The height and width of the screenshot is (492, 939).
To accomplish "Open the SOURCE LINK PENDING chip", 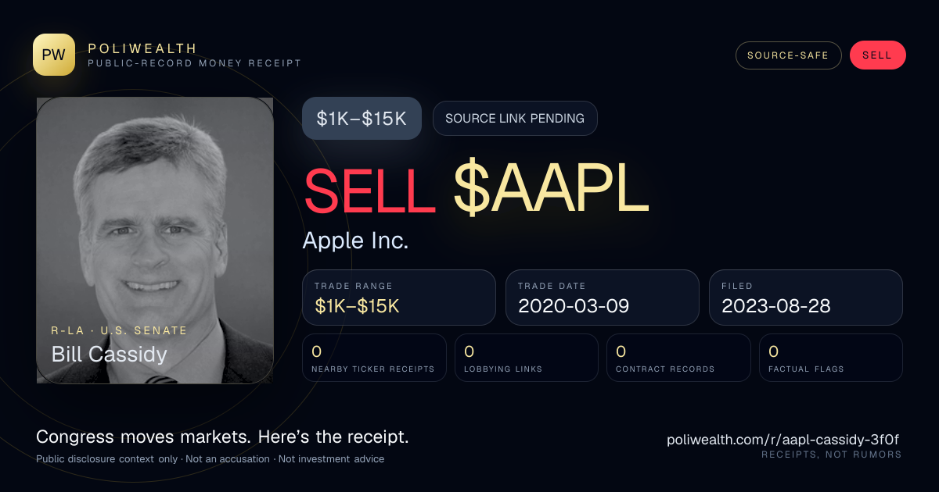I will 515,119.
